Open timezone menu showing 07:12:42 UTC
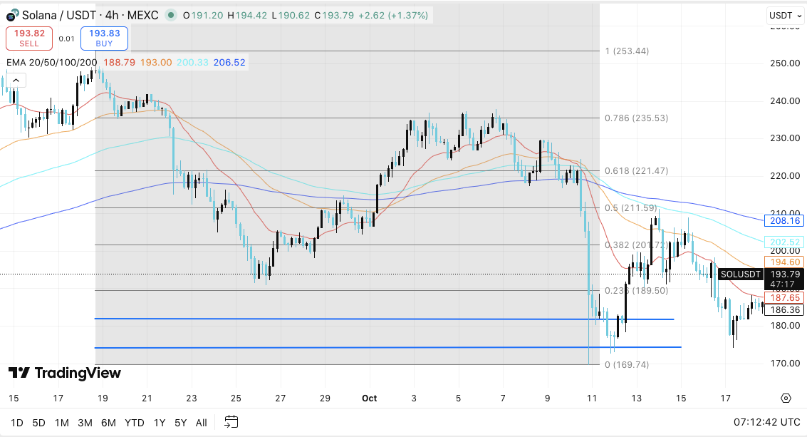 click(x=767, y=422)
